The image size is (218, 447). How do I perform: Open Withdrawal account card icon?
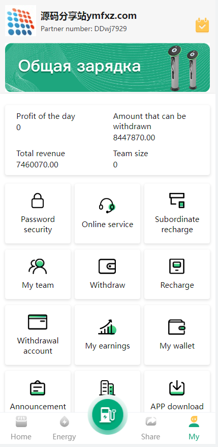point(38,322)
